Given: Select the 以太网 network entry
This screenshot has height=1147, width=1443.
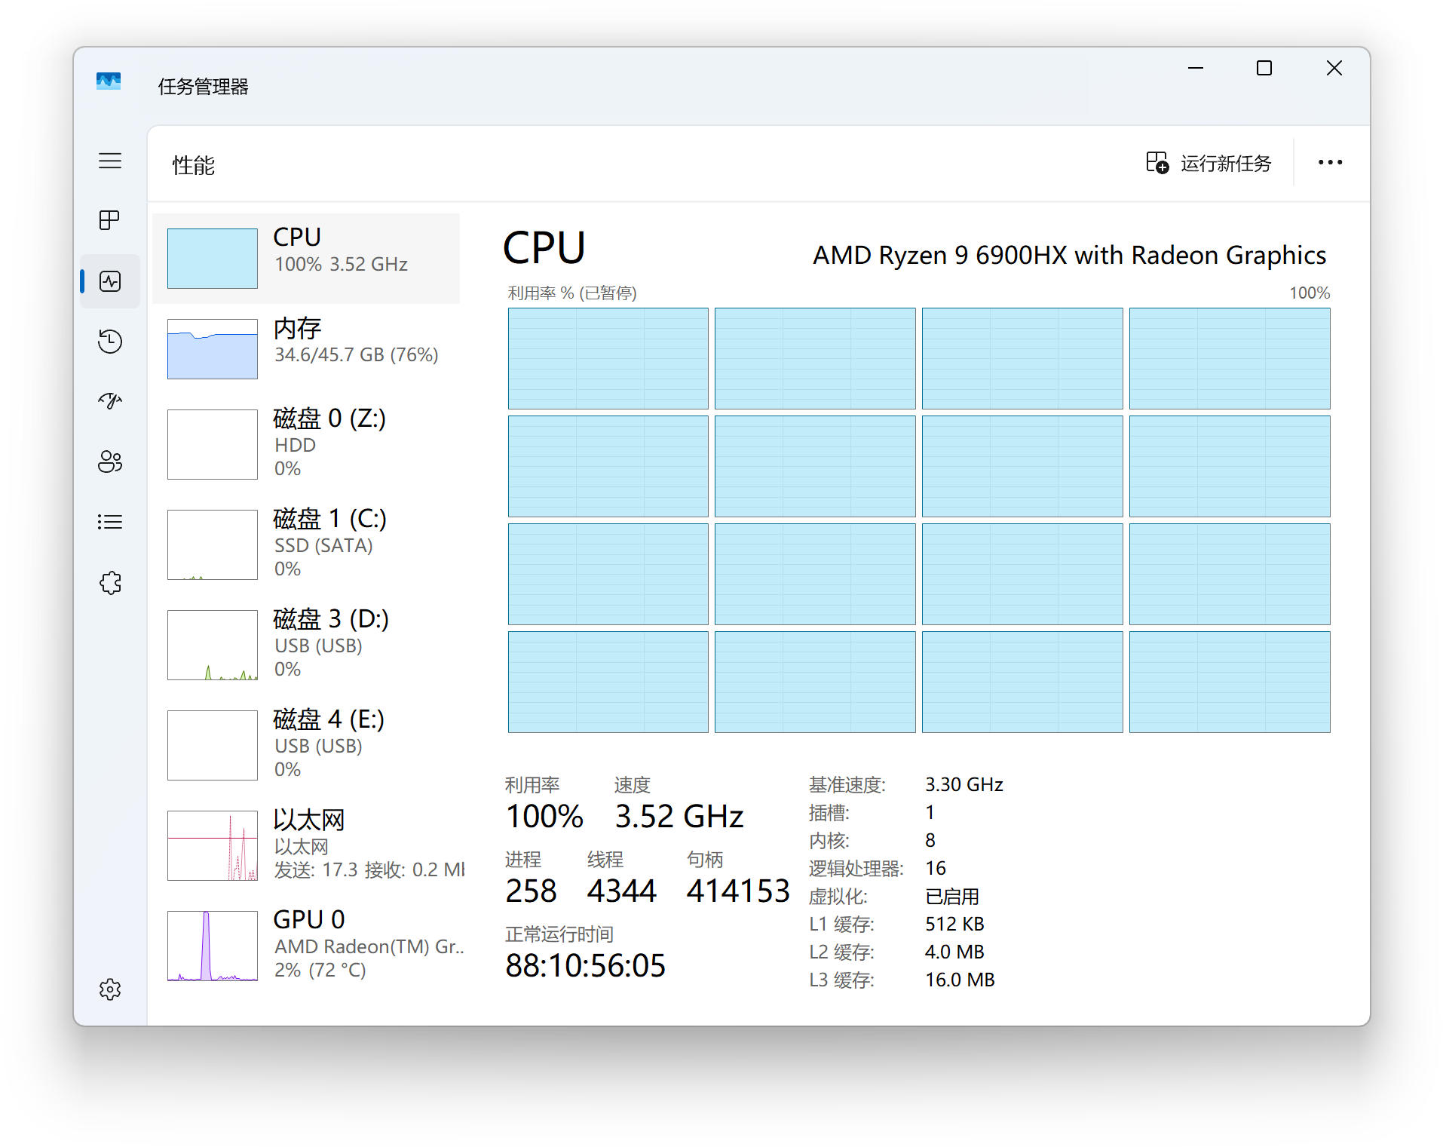Looking at the screenshot, I should (305, 845).
